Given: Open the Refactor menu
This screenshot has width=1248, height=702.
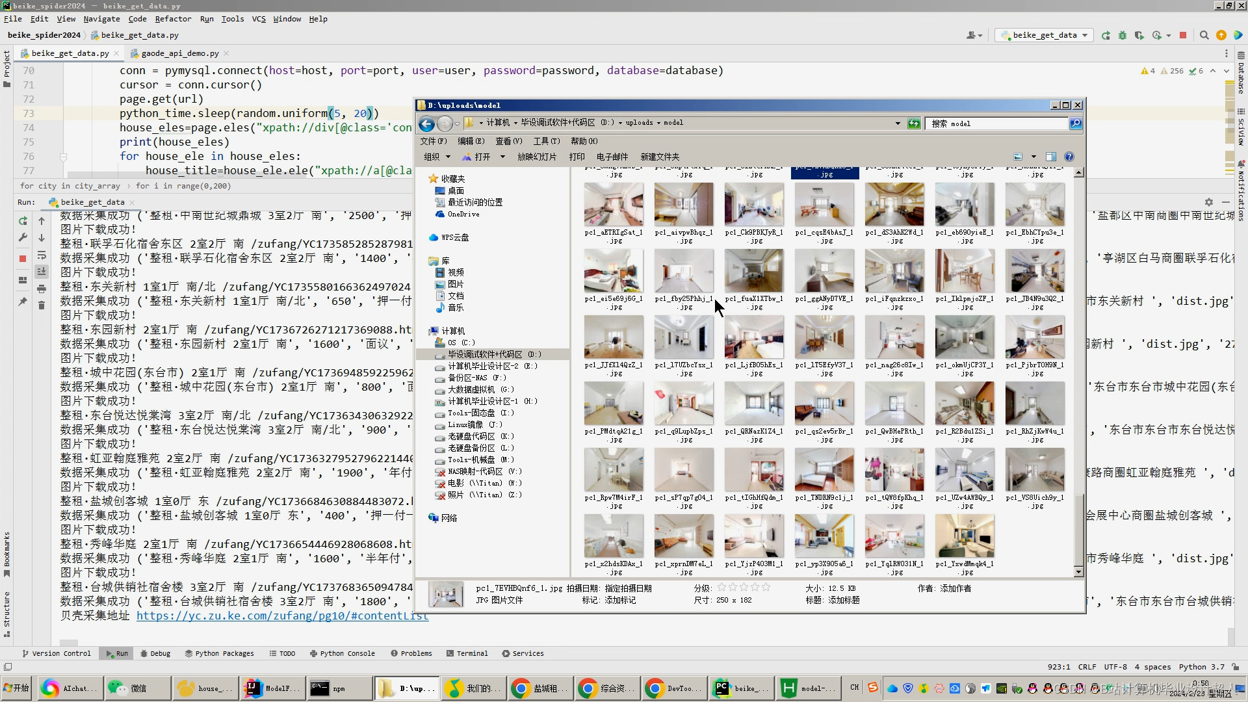Looking at the screenshot, I should pos(173,19).
